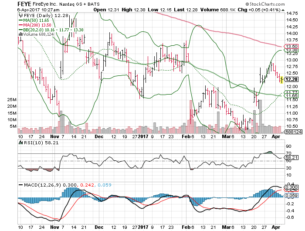Image resolution: width=305 pixels, height=231 pixels.
Task: Click the RSI panel triangle icon
Action: pos(20,143)
